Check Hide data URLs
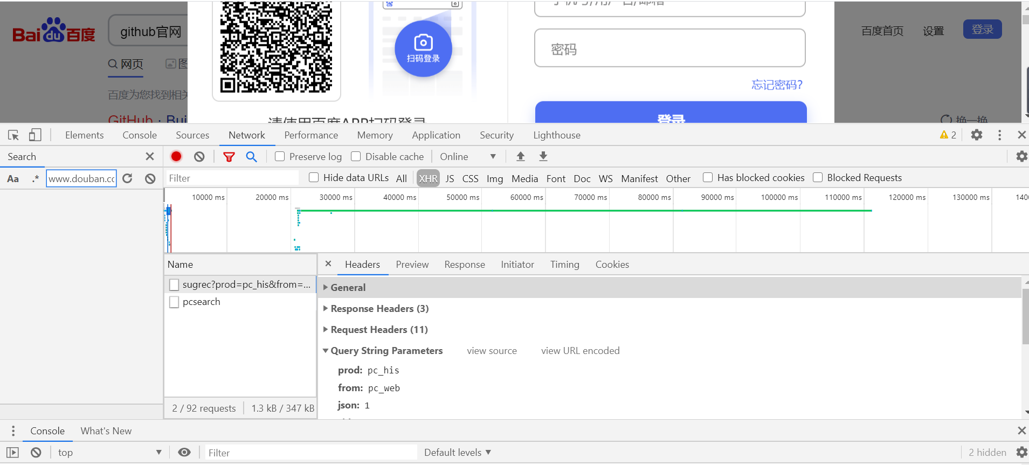Screen dimensions: 1029x465 tap(314, 177)
